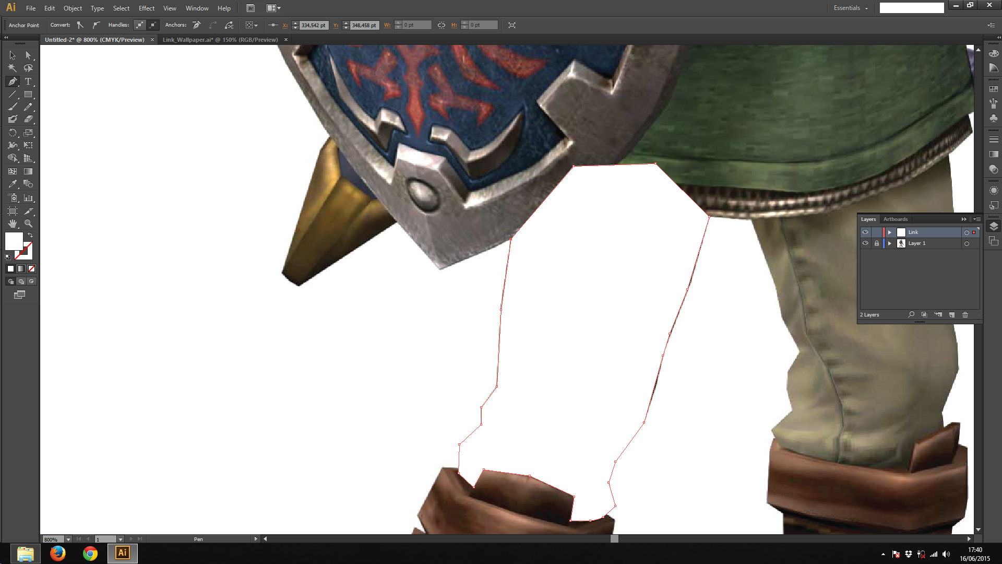Image resolution: width=1002 pixels, height=564 pixels.
Task: Click target circle for Link layer
Action: click(x=967, y=232)
